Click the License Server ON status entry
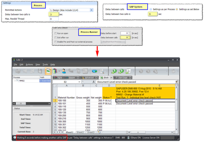The height and width of the screenshot is (143, 204). pos(151,138)
